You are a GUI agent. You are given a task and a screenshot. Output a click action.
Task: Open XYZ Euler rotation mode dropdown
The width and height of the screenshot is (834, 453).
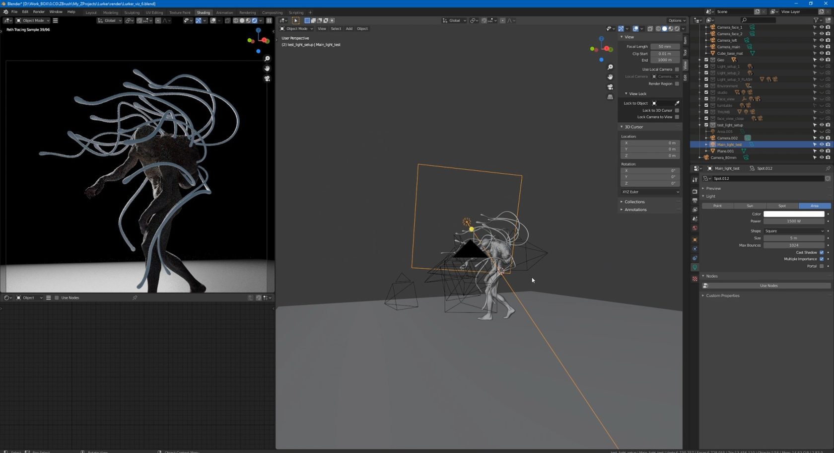[x=650, y=192]
